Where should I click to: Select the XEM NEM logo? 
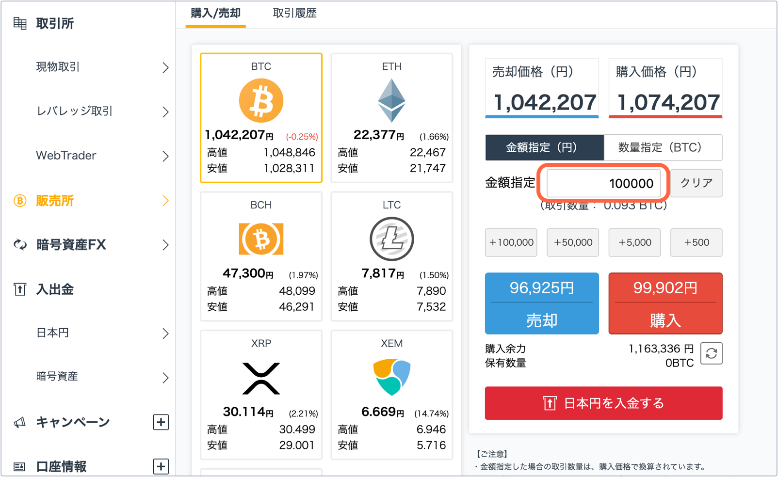[x=391, y=377]
